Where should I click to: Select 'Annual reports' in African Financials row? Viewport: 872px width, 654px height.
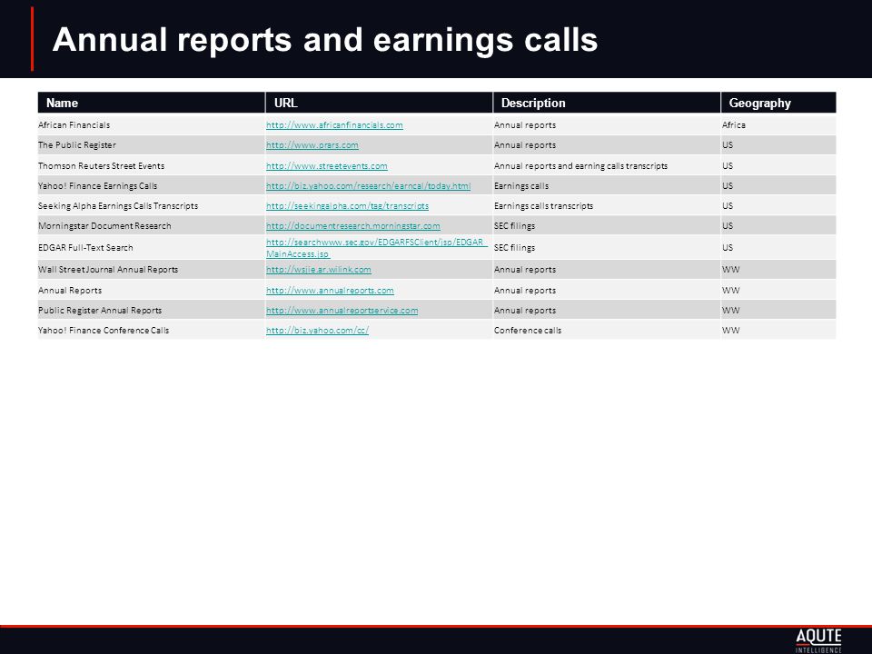[525, 125]
